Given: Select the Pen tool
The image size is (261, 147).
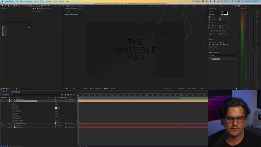Looking at the screenshot, I should 31,6.
